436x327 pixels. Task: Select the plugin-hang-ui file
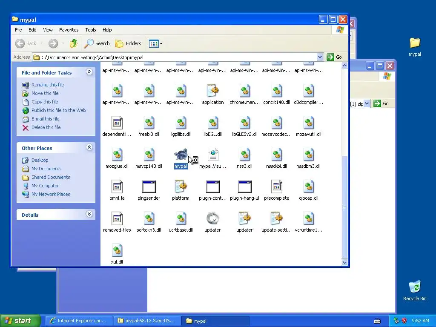pyautogui.click(x=245, y=190)
